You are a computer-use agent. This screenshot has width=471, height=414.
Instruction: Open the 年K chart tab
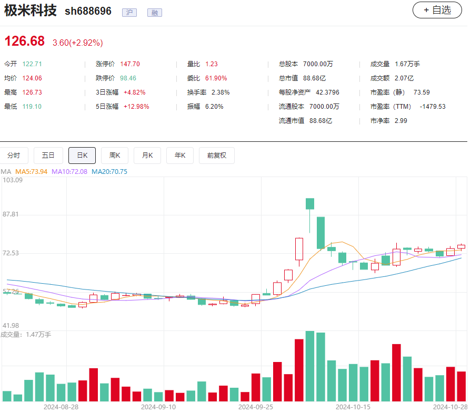coord(180,156)
